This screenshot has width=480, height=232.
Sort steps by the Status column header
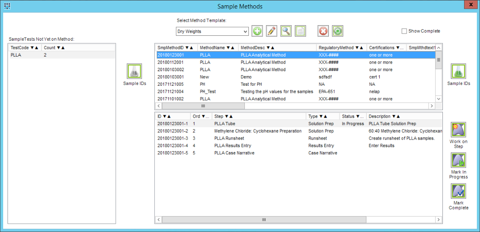tap(353, 116)
